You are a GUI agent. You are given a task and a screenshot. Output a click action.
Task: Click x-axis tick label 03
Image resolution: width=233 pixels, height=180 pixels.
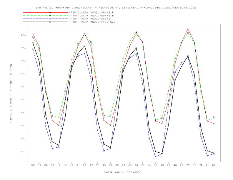point(39,165)
